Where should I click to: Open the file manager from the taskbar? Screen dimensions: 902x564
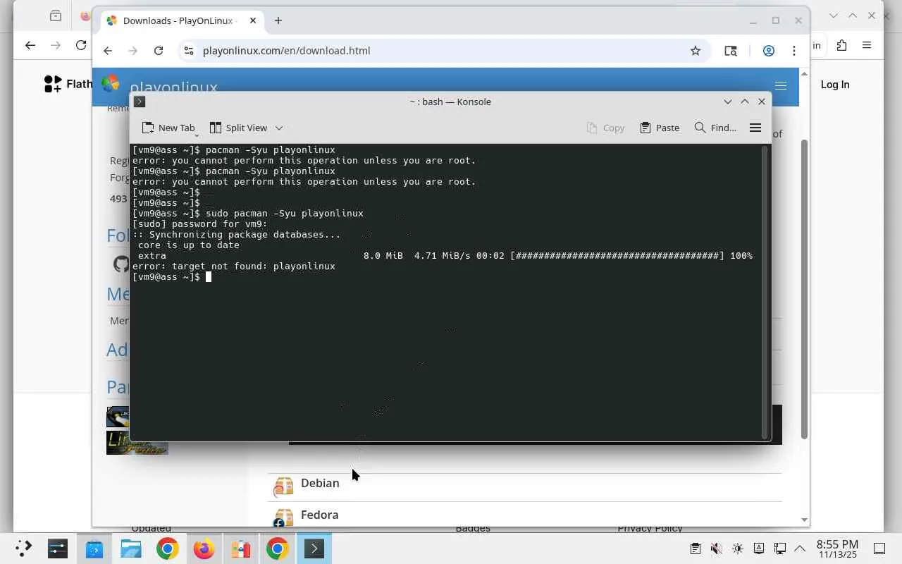pos(131,548)
